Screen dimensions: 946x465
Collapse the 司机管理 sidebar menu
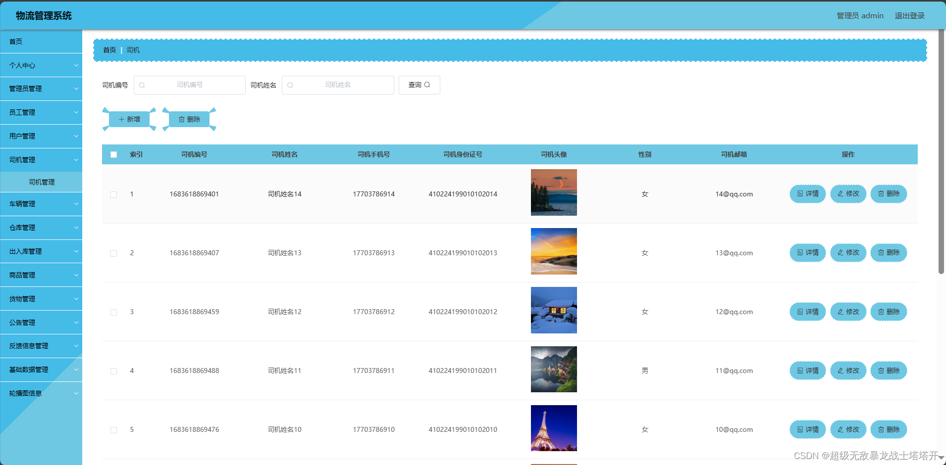click(x=41, y=160)
